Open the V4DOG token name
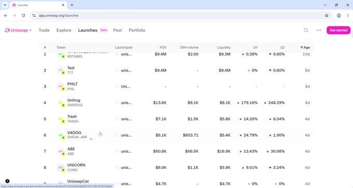 click(x=74, y=133)
